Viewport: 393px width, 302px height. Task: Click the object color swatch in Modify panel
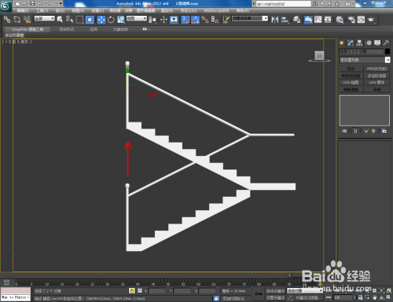pos(387,52)
